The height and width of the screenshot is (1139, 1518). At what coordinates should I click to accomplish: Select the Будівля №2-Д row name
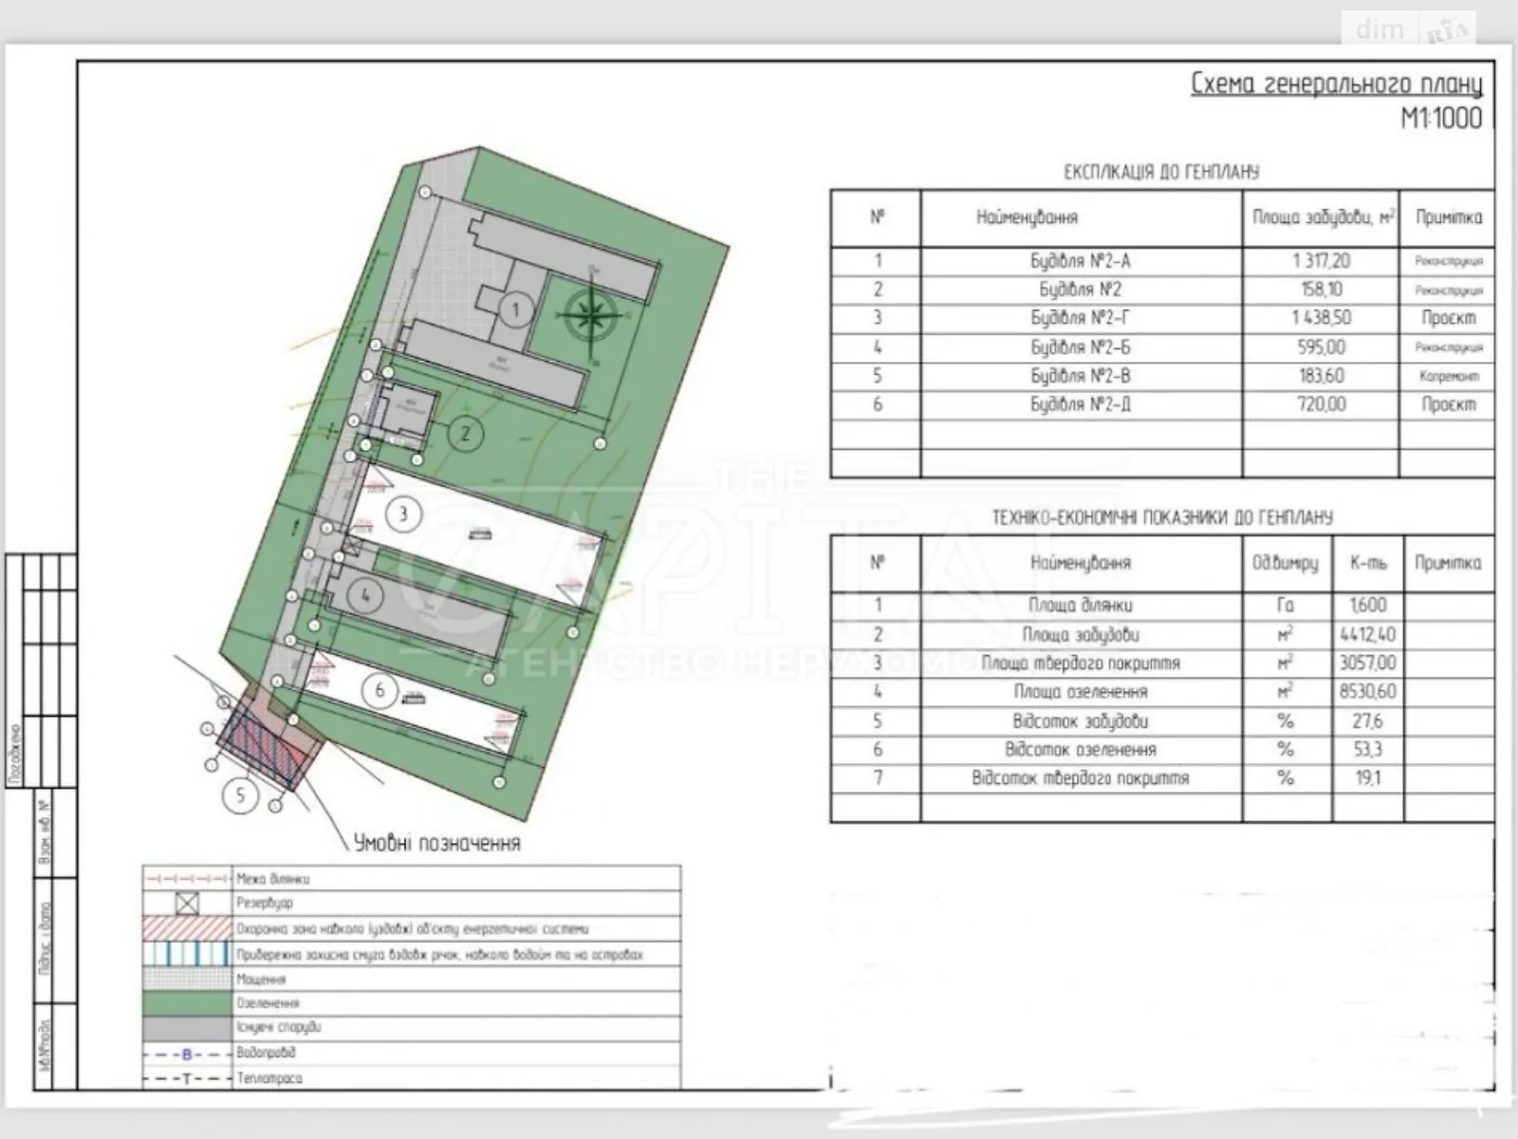(x=1081, y=404)
